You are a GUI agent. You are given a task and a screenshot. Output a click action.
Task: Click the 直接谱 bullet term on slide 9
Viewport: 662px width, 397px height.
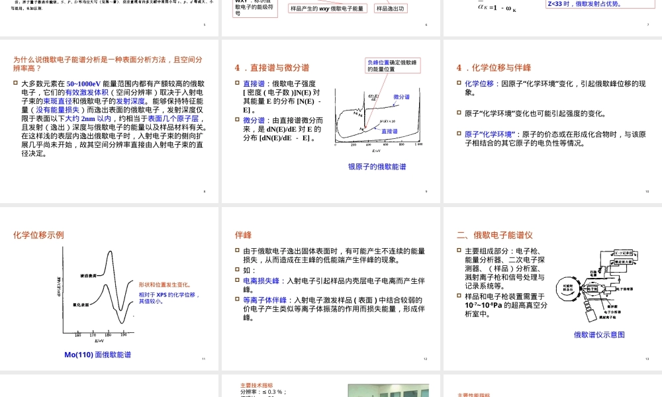pyautogui.click(x=254, y=84)
